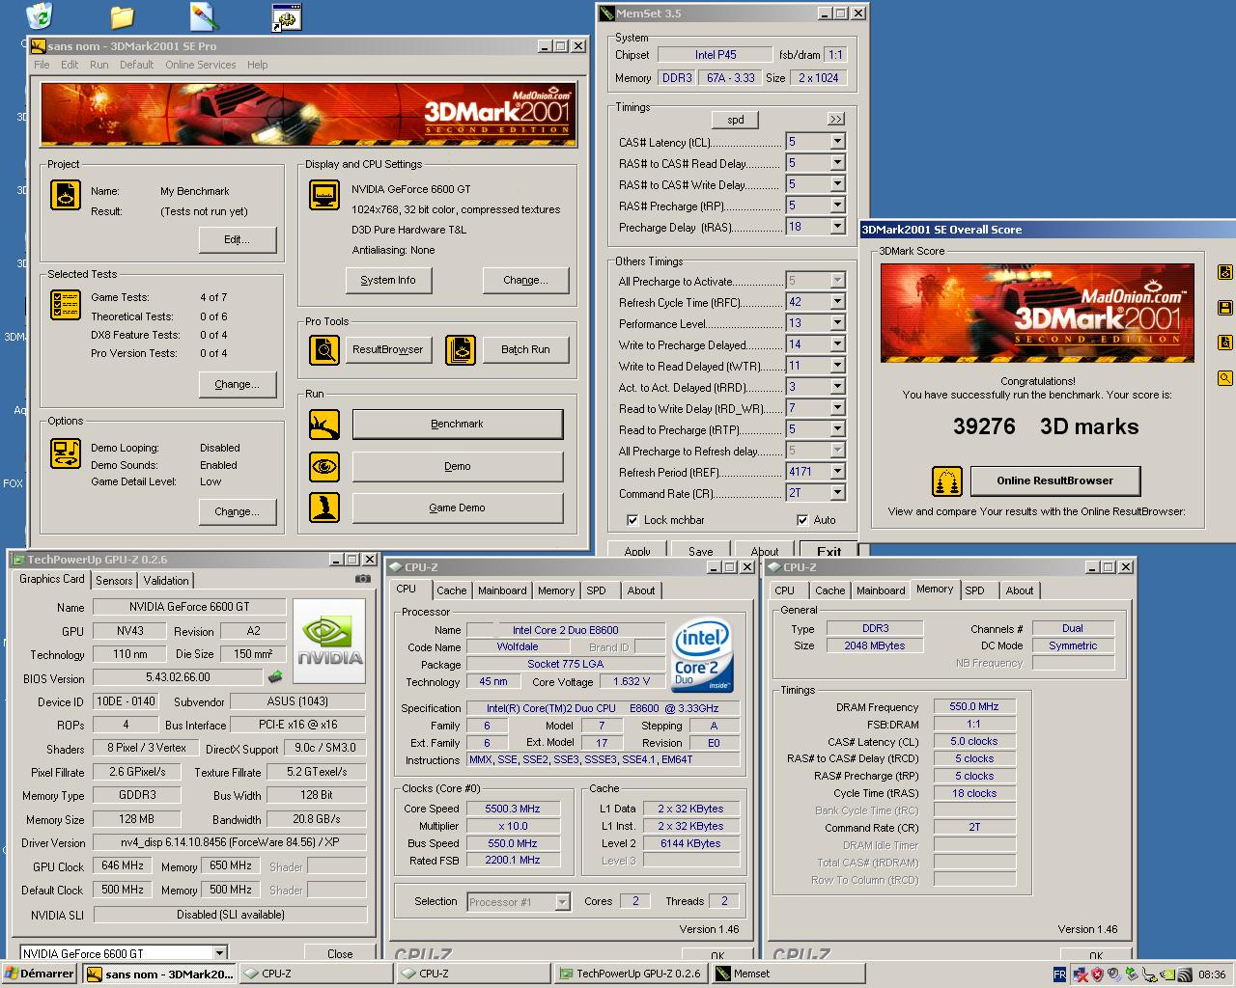Open the Online Services menu
The width and height of the screenshot is (1236, 988).
click(x=200, y=65)
